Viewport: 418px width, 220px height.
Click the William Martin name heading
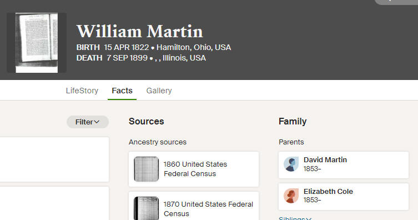point(140,32)
